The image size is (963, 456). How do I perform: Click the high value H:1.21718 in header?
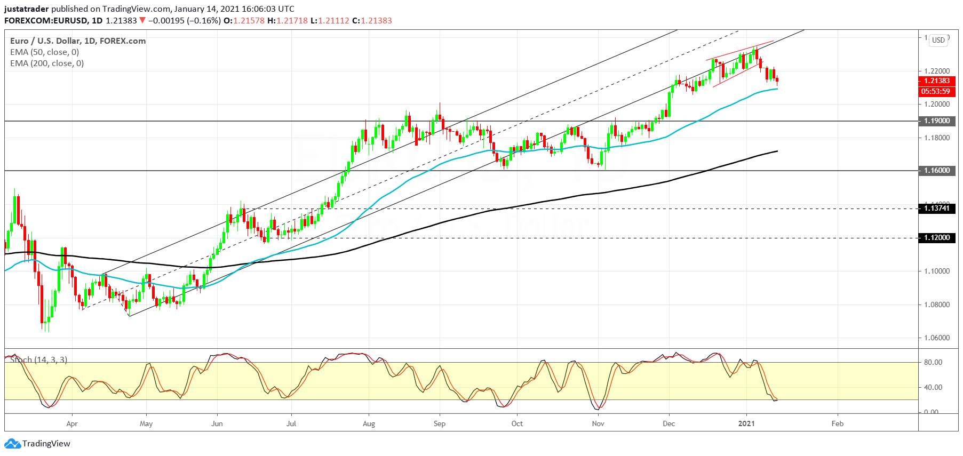point(288,21)
